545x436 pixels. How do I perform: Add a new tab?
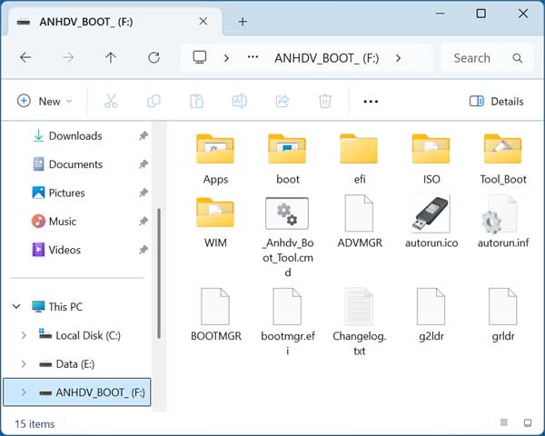click(243, 22)
